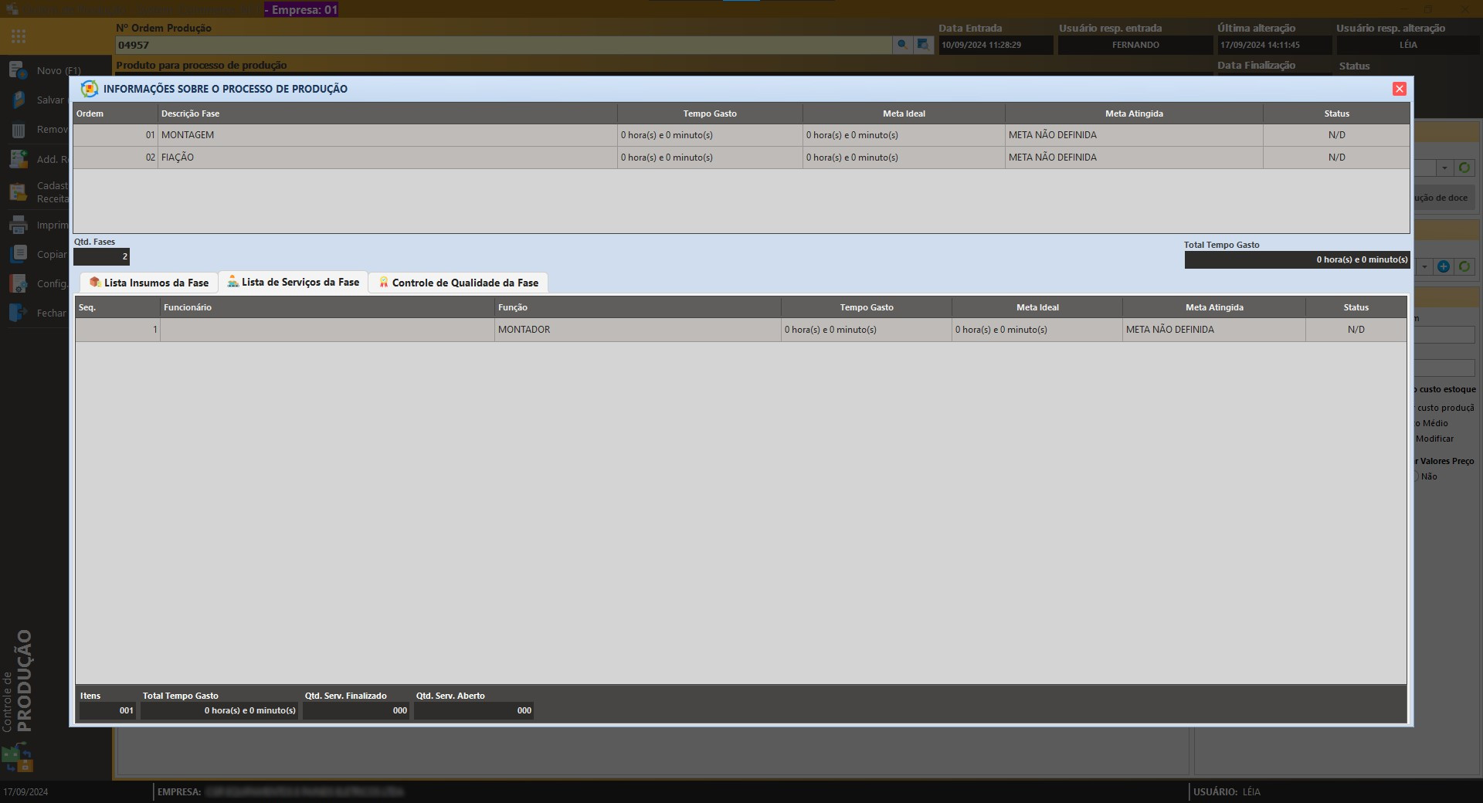Screen dimensions: 1483x803
Task: Open Controle de Qualidade da Fase tab
Action: coord(458,283)
